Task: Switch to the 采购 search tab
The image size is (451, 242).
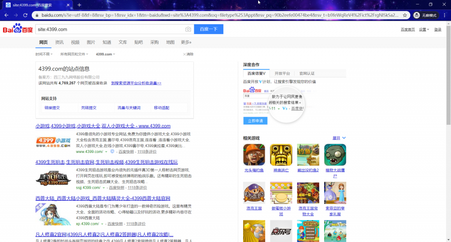Action: [155, 42]
